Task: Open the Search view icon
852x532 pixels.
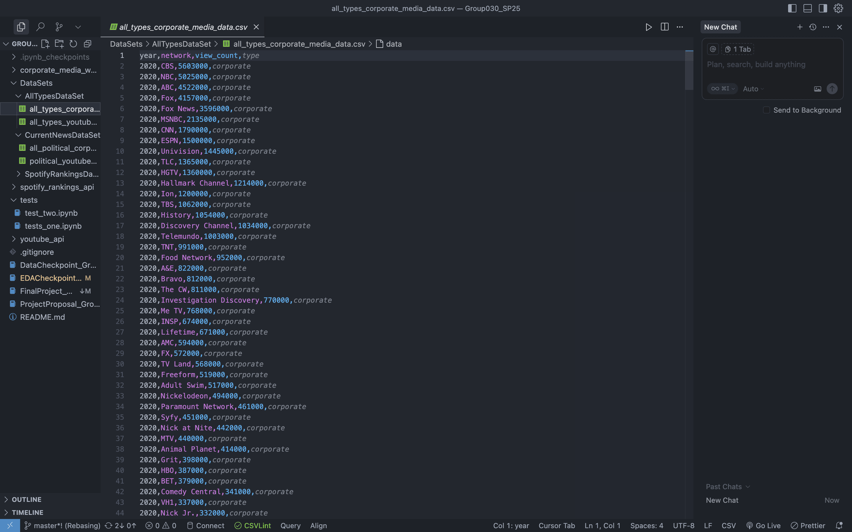Action: point(41,27)
